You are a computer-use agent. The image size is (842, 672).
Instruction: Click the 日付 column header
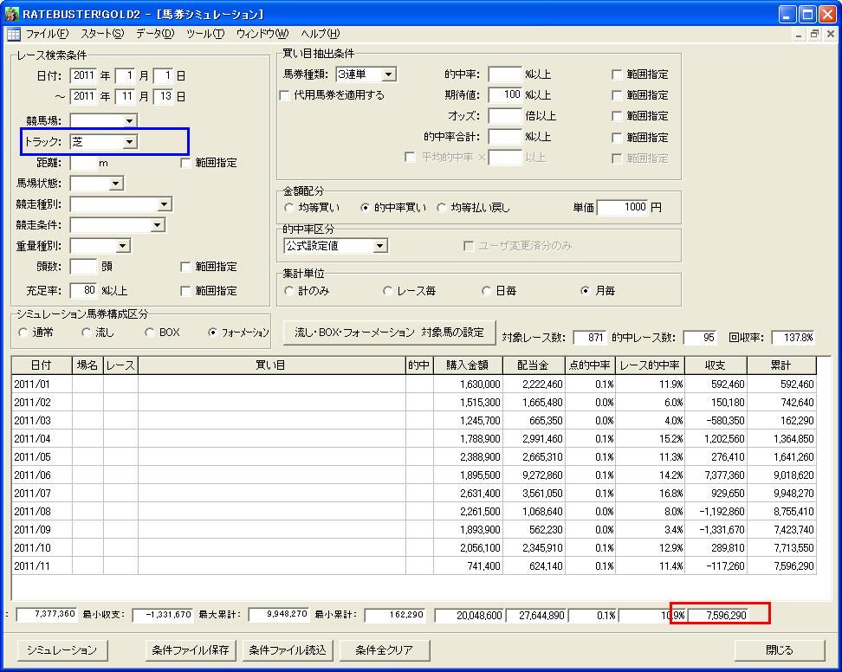pyautogui.click(x=42, y=365)
